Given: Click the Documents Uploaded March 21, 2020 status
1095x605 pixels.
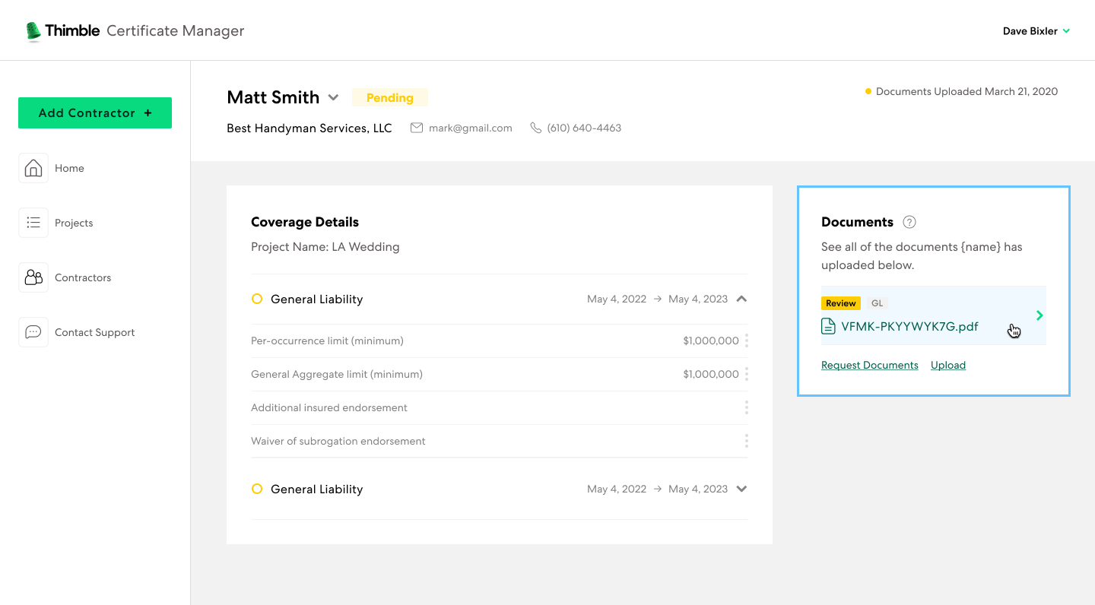Looking at the screenshot, I should pos(962,91).
